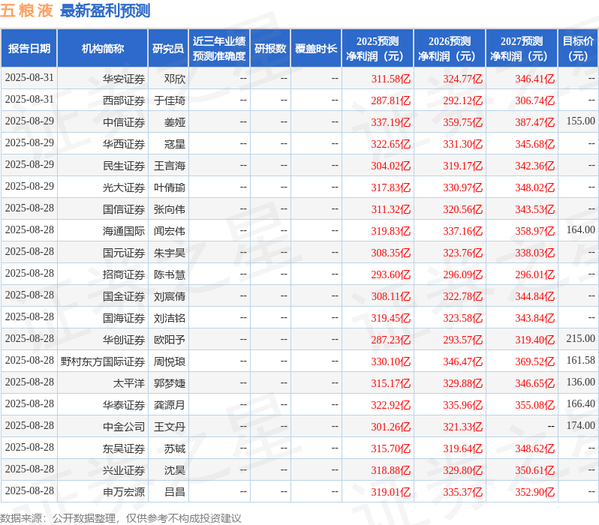Click analyst name 郭梦婕

coord(170,383)
